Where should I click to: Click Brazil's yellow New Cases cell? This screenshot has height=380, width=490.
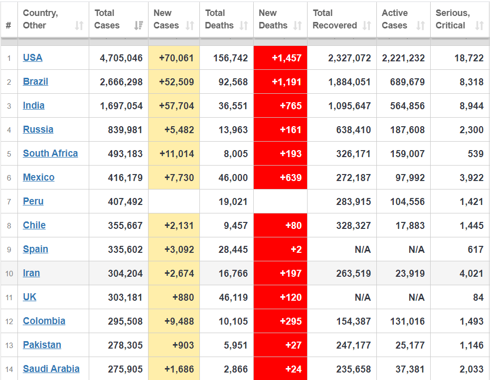click(x=174, y=82)
